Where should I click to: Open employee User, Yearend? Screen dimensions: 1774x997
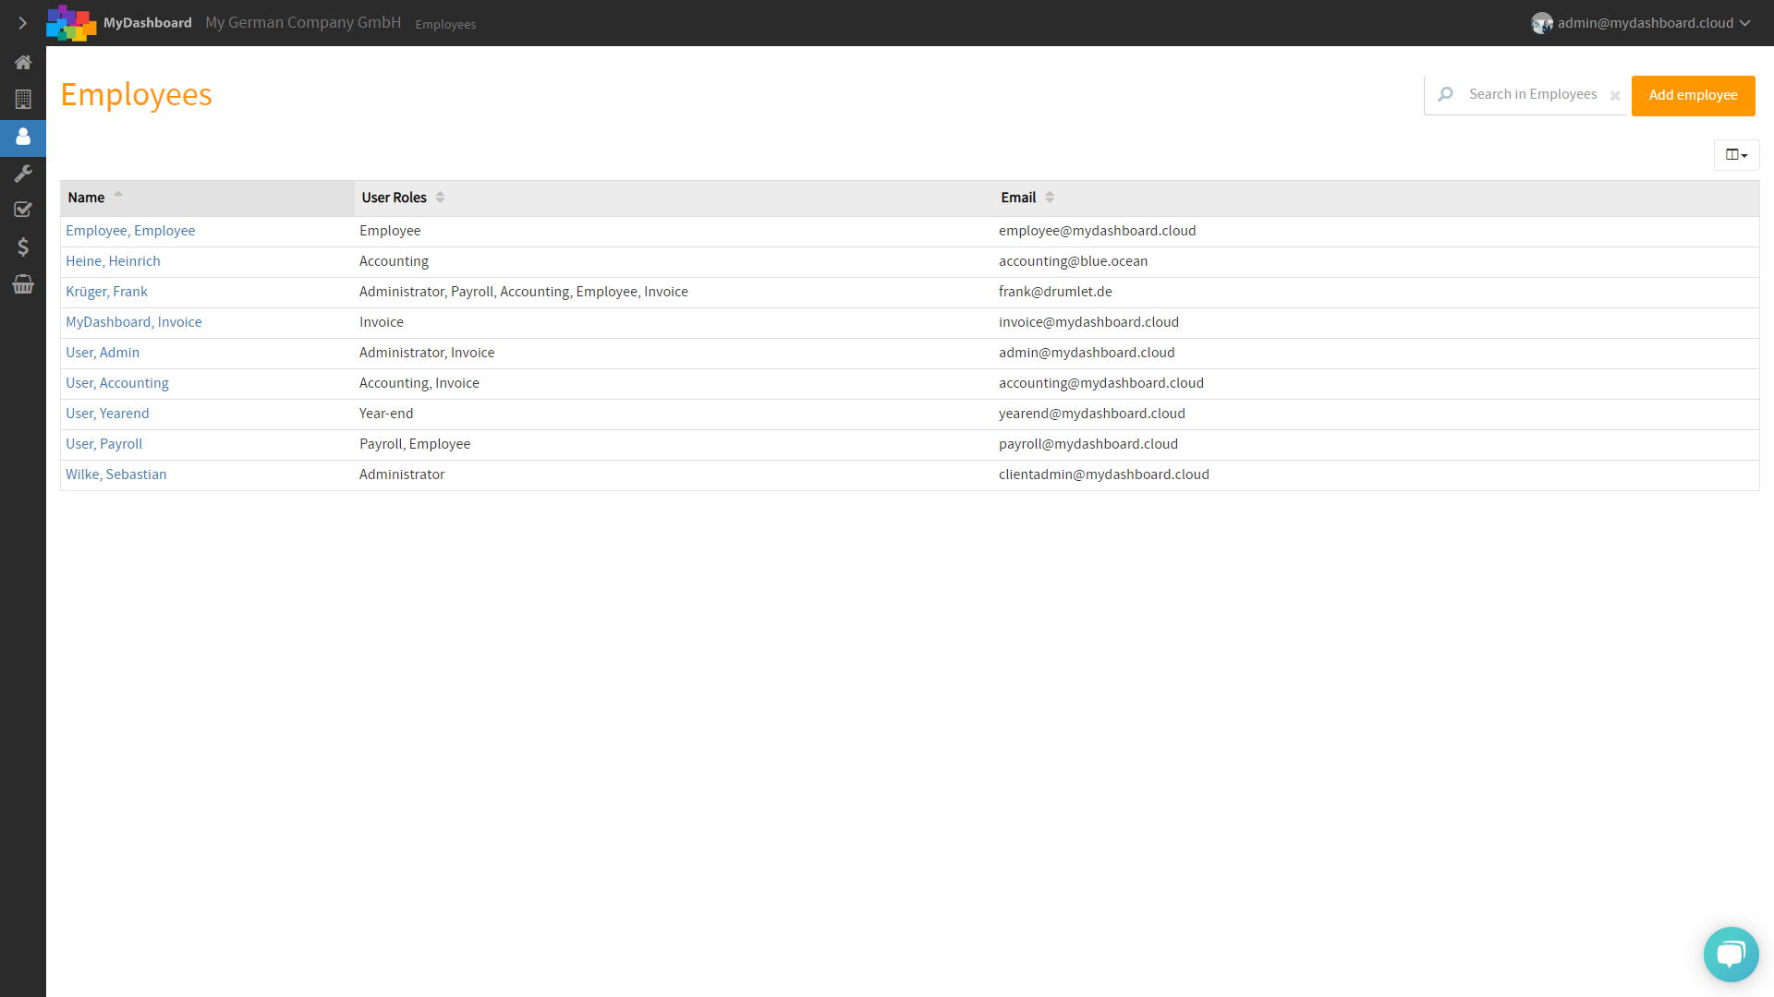[107, 414]
